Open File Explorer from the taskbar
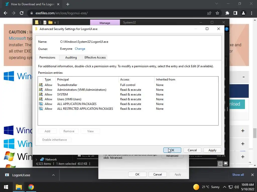 (x=19, y=187)
